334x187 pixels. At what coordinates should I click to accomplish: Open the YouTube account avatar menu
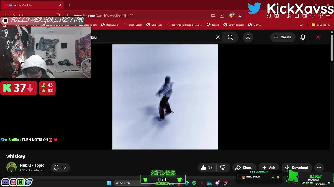tap(318, 37)
